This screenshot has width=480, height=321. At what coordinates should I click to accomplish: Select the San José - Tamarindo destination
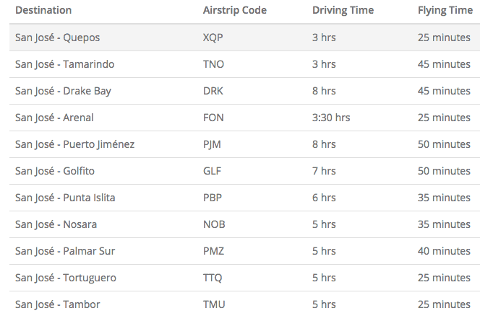tap(64, 64)
